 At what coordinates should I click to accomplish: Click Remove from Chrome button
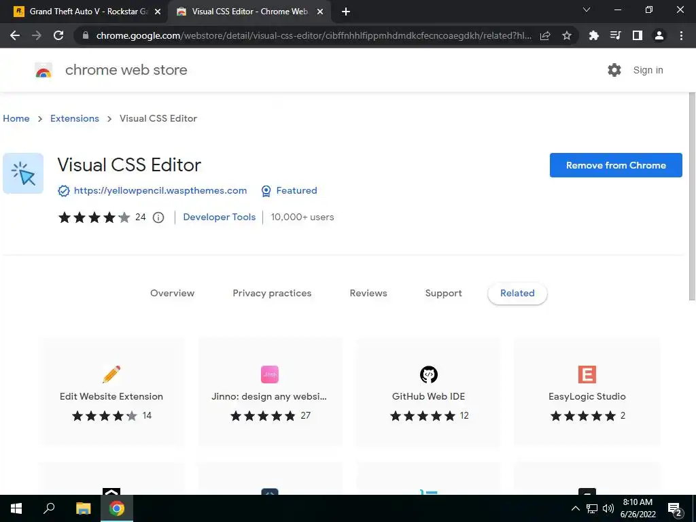pos(616,165)
